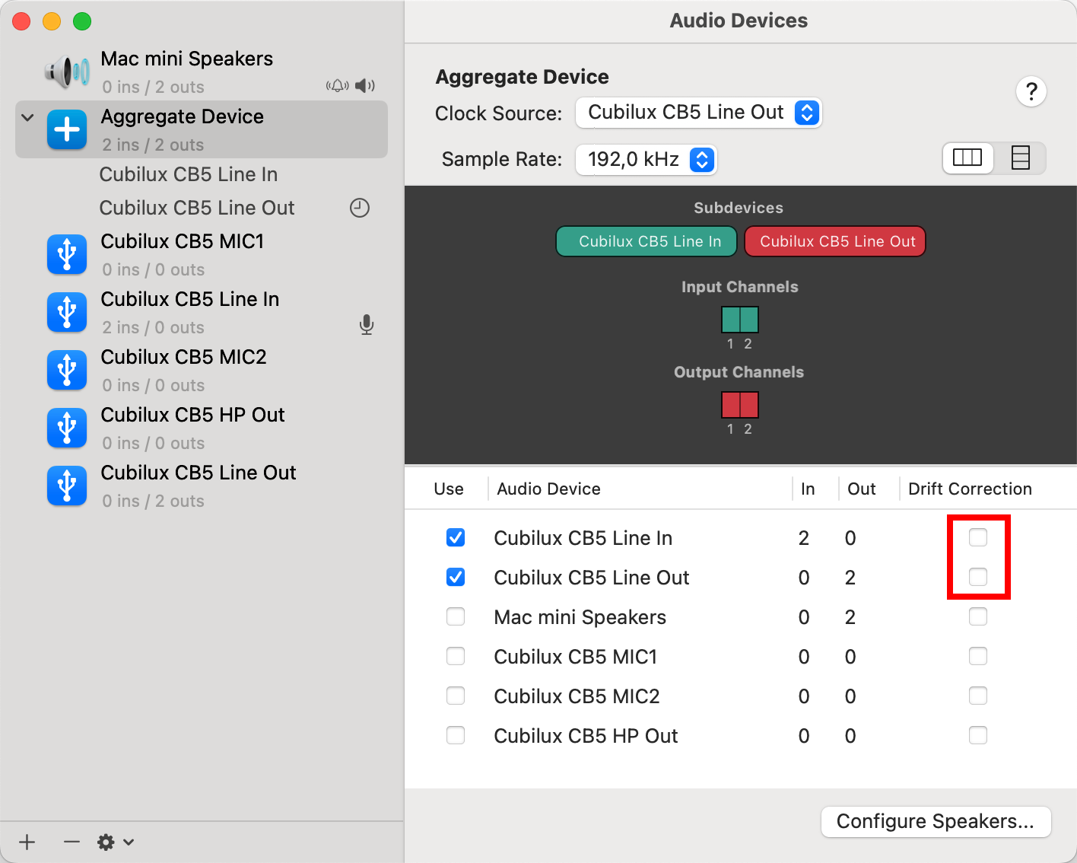The height and width of the screenshot is (863, 1077).
Task: Click the USB icon beside sidebar Line Out device
Action: coord(67,486)
